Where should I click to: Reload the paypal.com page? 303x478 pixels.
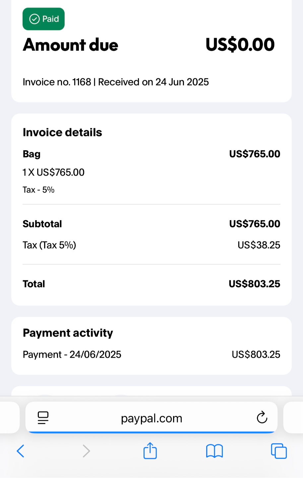tap(262, 418)
